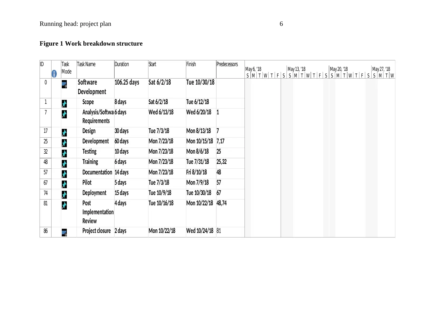Click task mode icon in Post Implementation Review row
This screenshot has height=336, width=436.
tap(64, 205)
